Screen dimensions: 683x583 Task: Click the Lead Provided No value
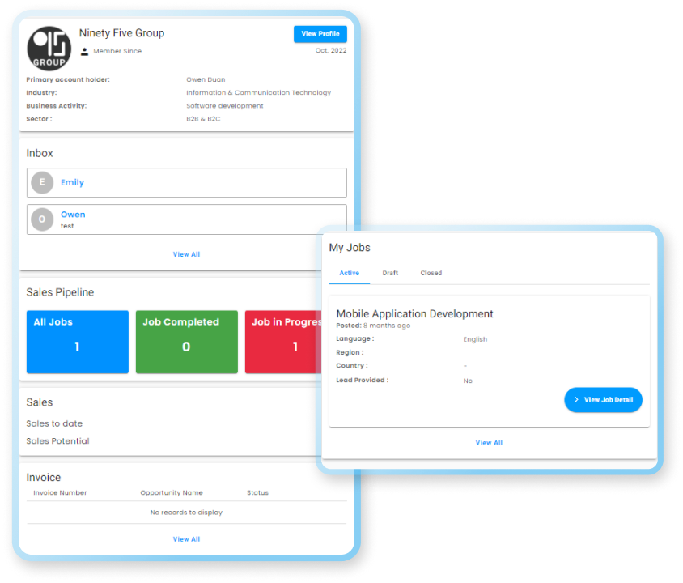coord(468,381)
